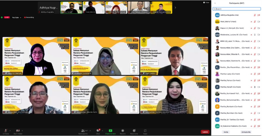Click the Narasumber_Yasmine Nasution video tile
Viewport: 262px width, 136px height.
click(174, 95)
